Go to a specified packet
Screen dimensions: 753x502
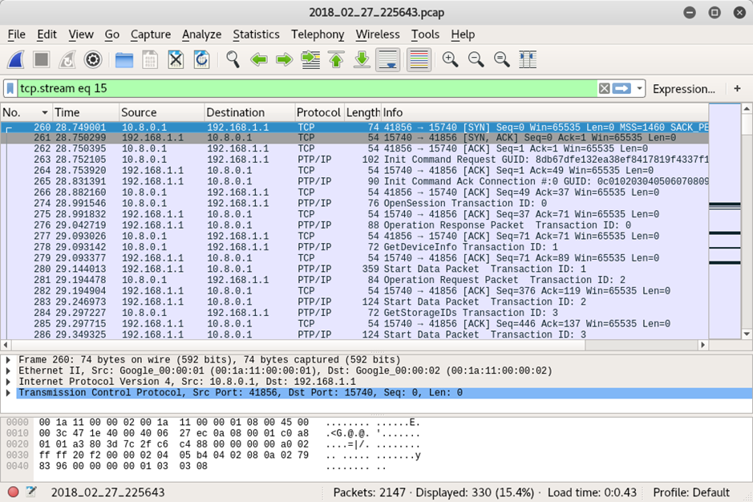(310, 60)
